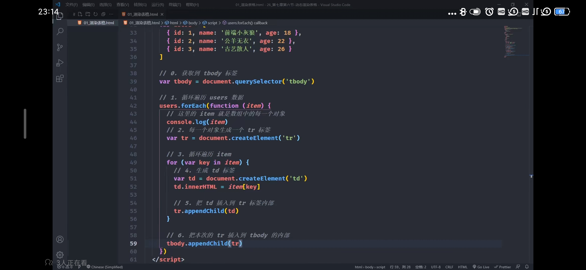Click the Accounts icon in activity bar
The height and width of the screenshot is (270, 586).
pos(60,239)
